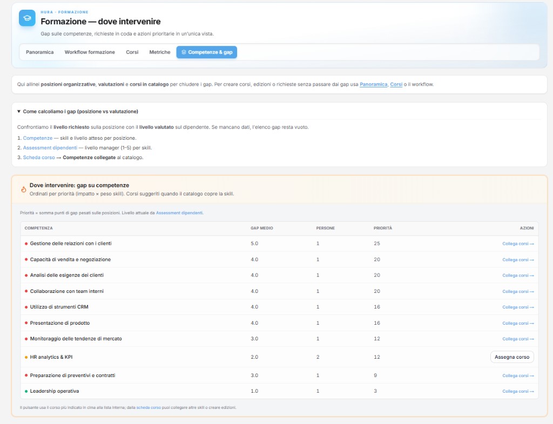The width and height of the screenshot is (553, 424).
Task: Follow the Scheda corso link in step 3
Action: [39, 158]
